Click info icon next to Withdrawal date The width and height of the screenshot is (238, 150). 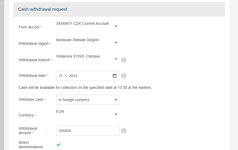(123, 76)
